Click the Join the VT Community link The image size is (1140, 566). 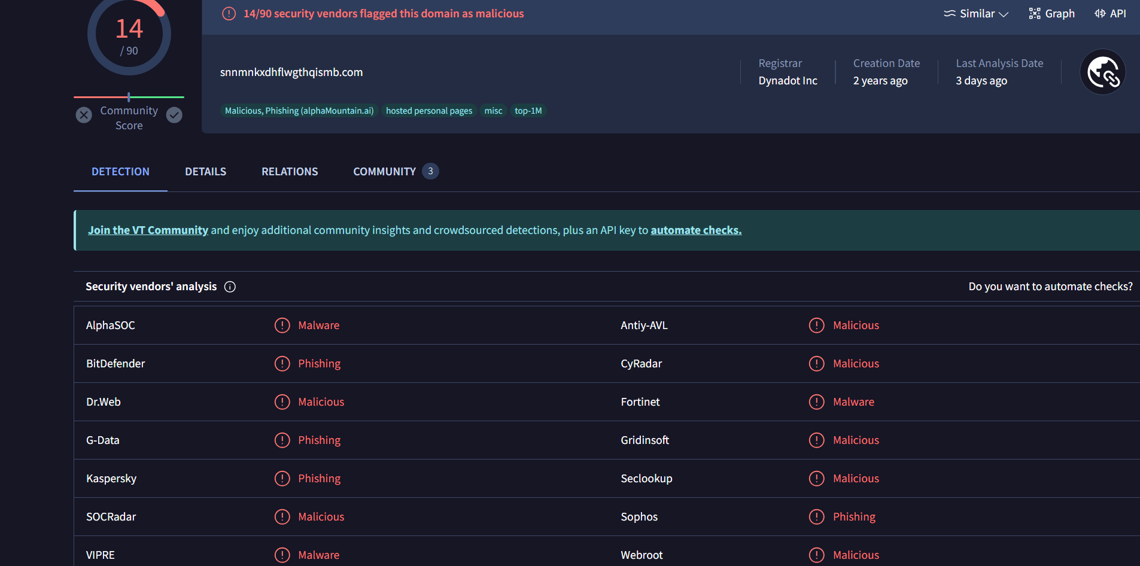148,230
